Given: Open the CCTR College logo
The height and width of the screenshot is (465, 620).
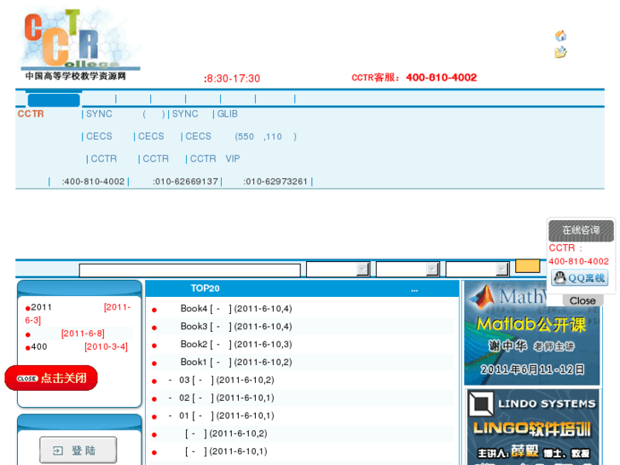Looking at the screenshot, I should click(80, 44).
